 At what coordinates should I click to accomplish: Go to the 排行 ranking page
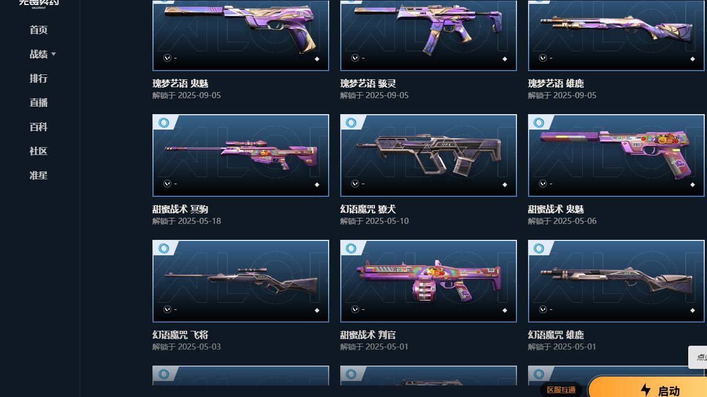(39, 78)
